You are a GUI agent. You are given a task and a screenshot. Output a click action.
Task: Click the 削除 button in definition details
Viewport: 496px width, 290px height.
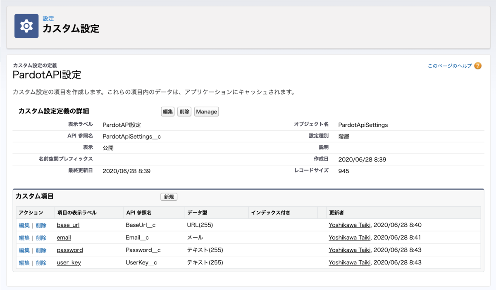pos(184,112)
